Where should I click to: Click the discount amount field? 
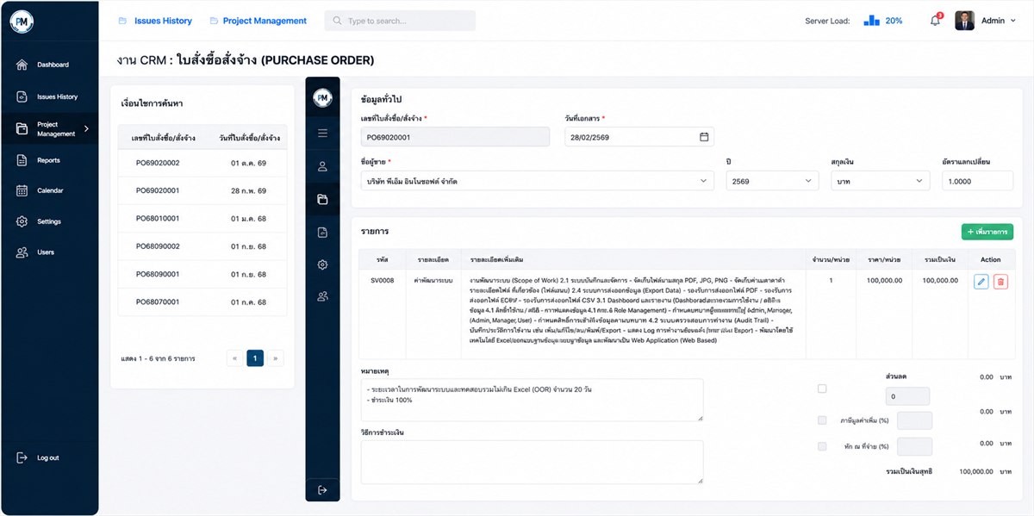pyautogui.click(x=907, y=396)
